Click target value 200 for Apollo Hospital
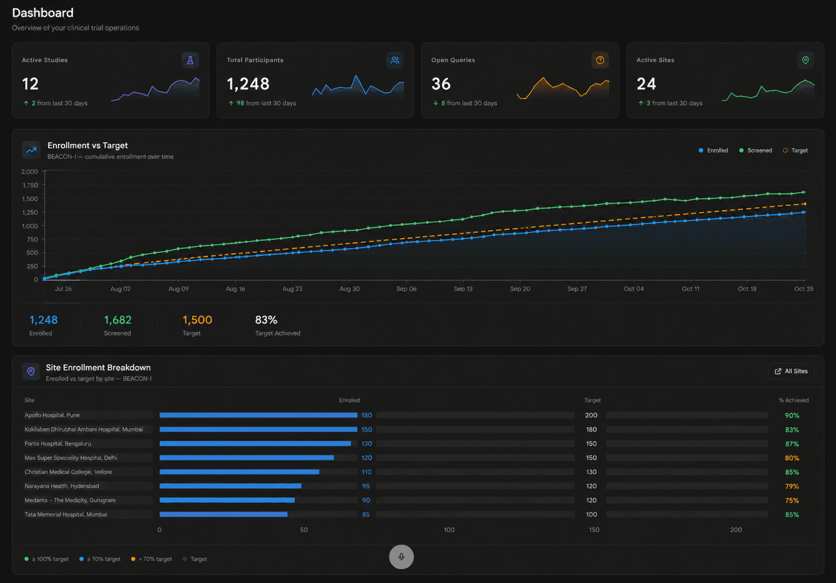 point(591,416)
